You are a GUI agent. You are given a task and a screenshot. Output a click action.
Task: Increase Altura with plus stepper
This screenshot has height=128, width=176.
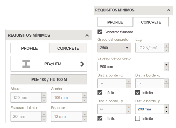[x=44, y=95]
